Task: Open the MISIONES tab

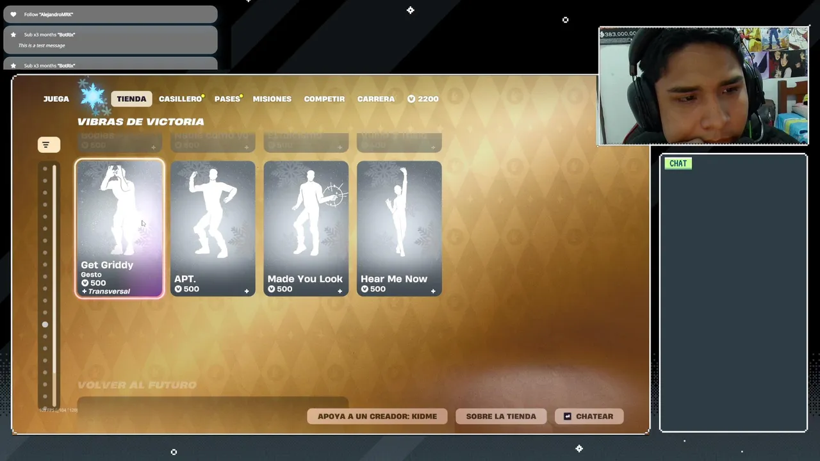Action: click(272, 99)
